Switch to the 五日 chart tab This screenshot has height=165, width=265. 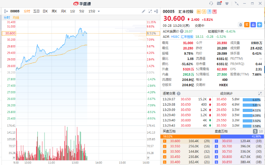click(x=36, y=11)
